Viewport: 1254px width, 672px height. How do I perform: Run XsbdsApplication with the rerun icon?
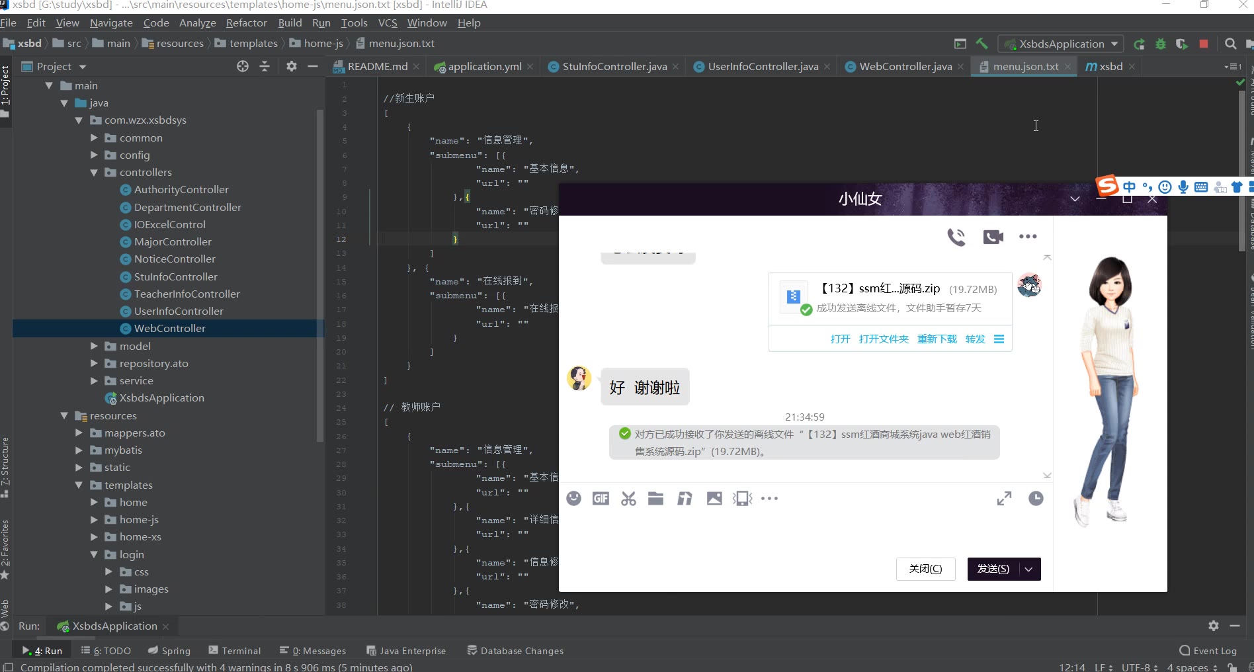coord(1139,44)
